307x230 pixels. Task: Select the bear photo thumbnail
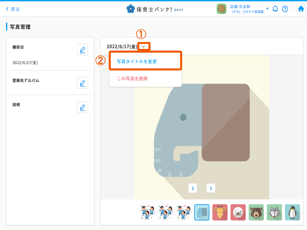[256, 212]
